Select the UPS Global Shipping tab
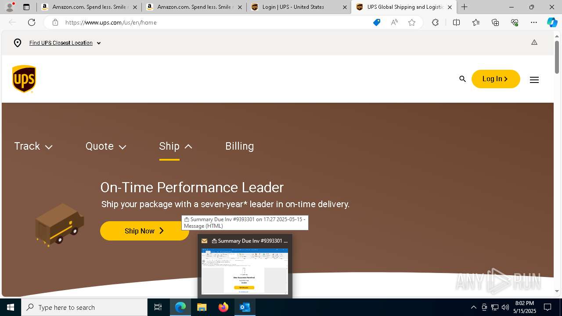Image resolution: width=562 pixels, height=316 pixels. pos(404,7)
